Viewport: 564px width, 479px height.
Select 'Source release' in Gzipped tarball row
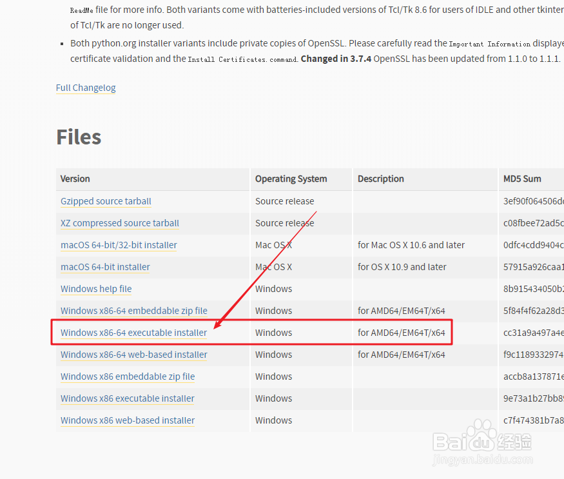click(284, 201)
